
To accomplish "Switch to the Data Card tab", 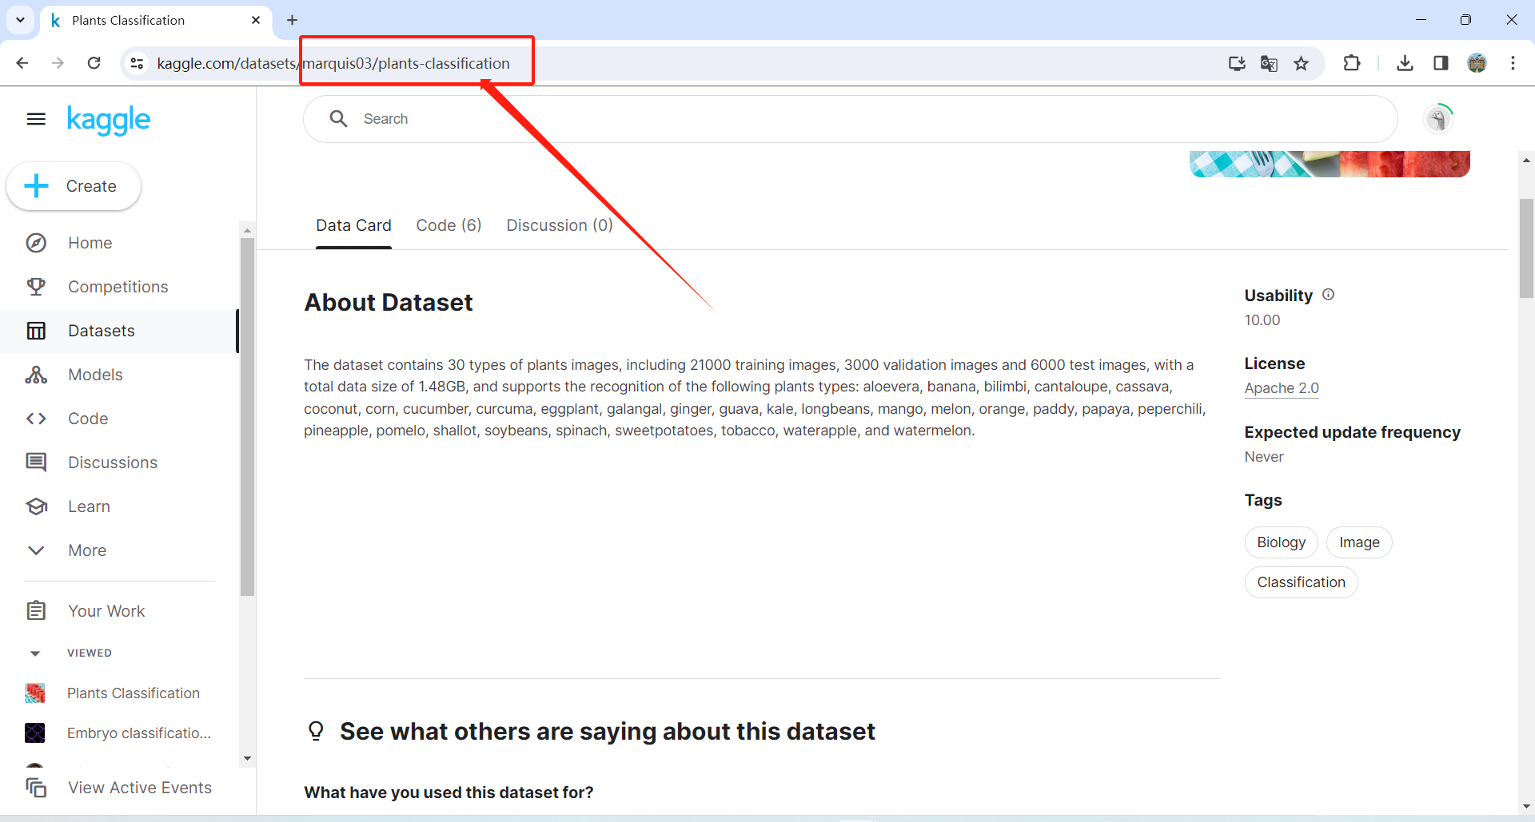I will tap(353, 225).
